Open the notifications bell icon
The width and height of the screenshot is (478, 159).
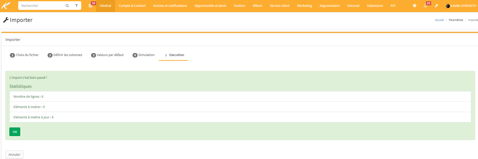425,6
